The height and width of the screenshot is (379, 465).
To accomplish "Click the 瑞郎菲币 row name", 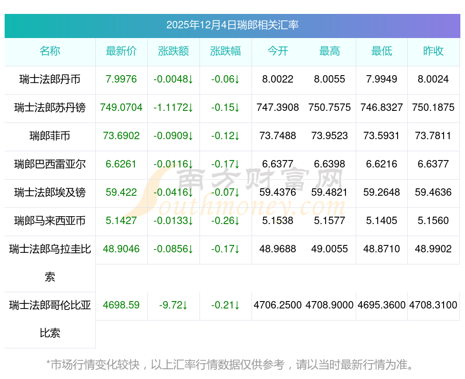I will tap(50, 136).
